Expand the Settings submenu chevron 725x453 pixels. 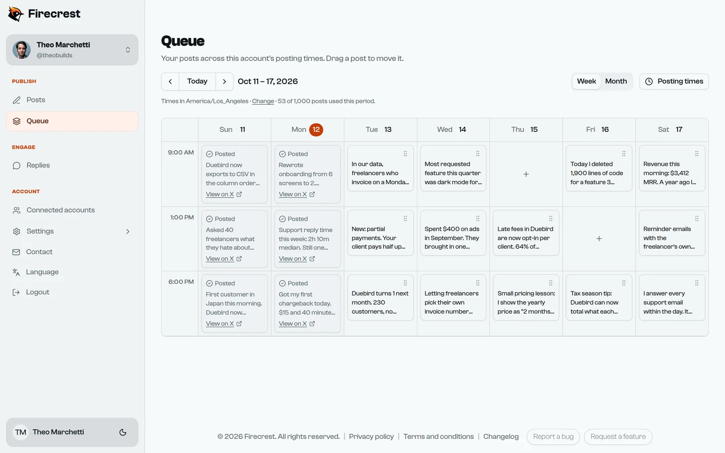pyautogui.click(x=128, y=232)
